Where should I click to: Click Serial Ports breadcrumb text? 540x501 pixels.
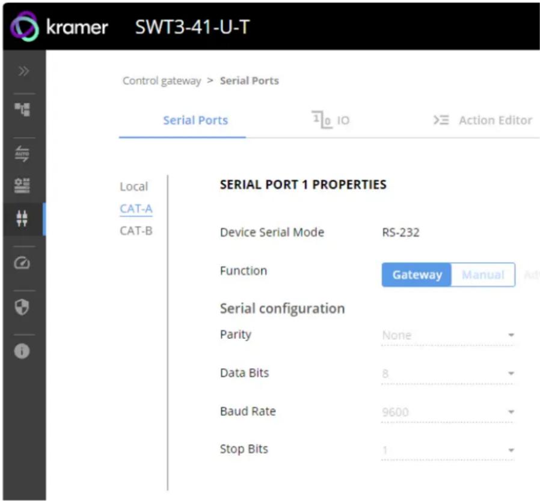[250, 81]
